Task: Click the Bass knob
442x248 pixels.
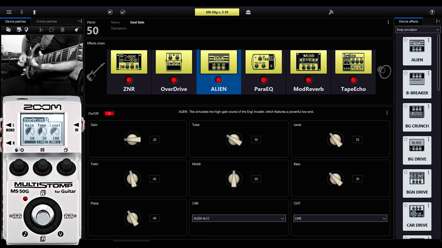Action: pyautogui.click(x=335, y=179)
